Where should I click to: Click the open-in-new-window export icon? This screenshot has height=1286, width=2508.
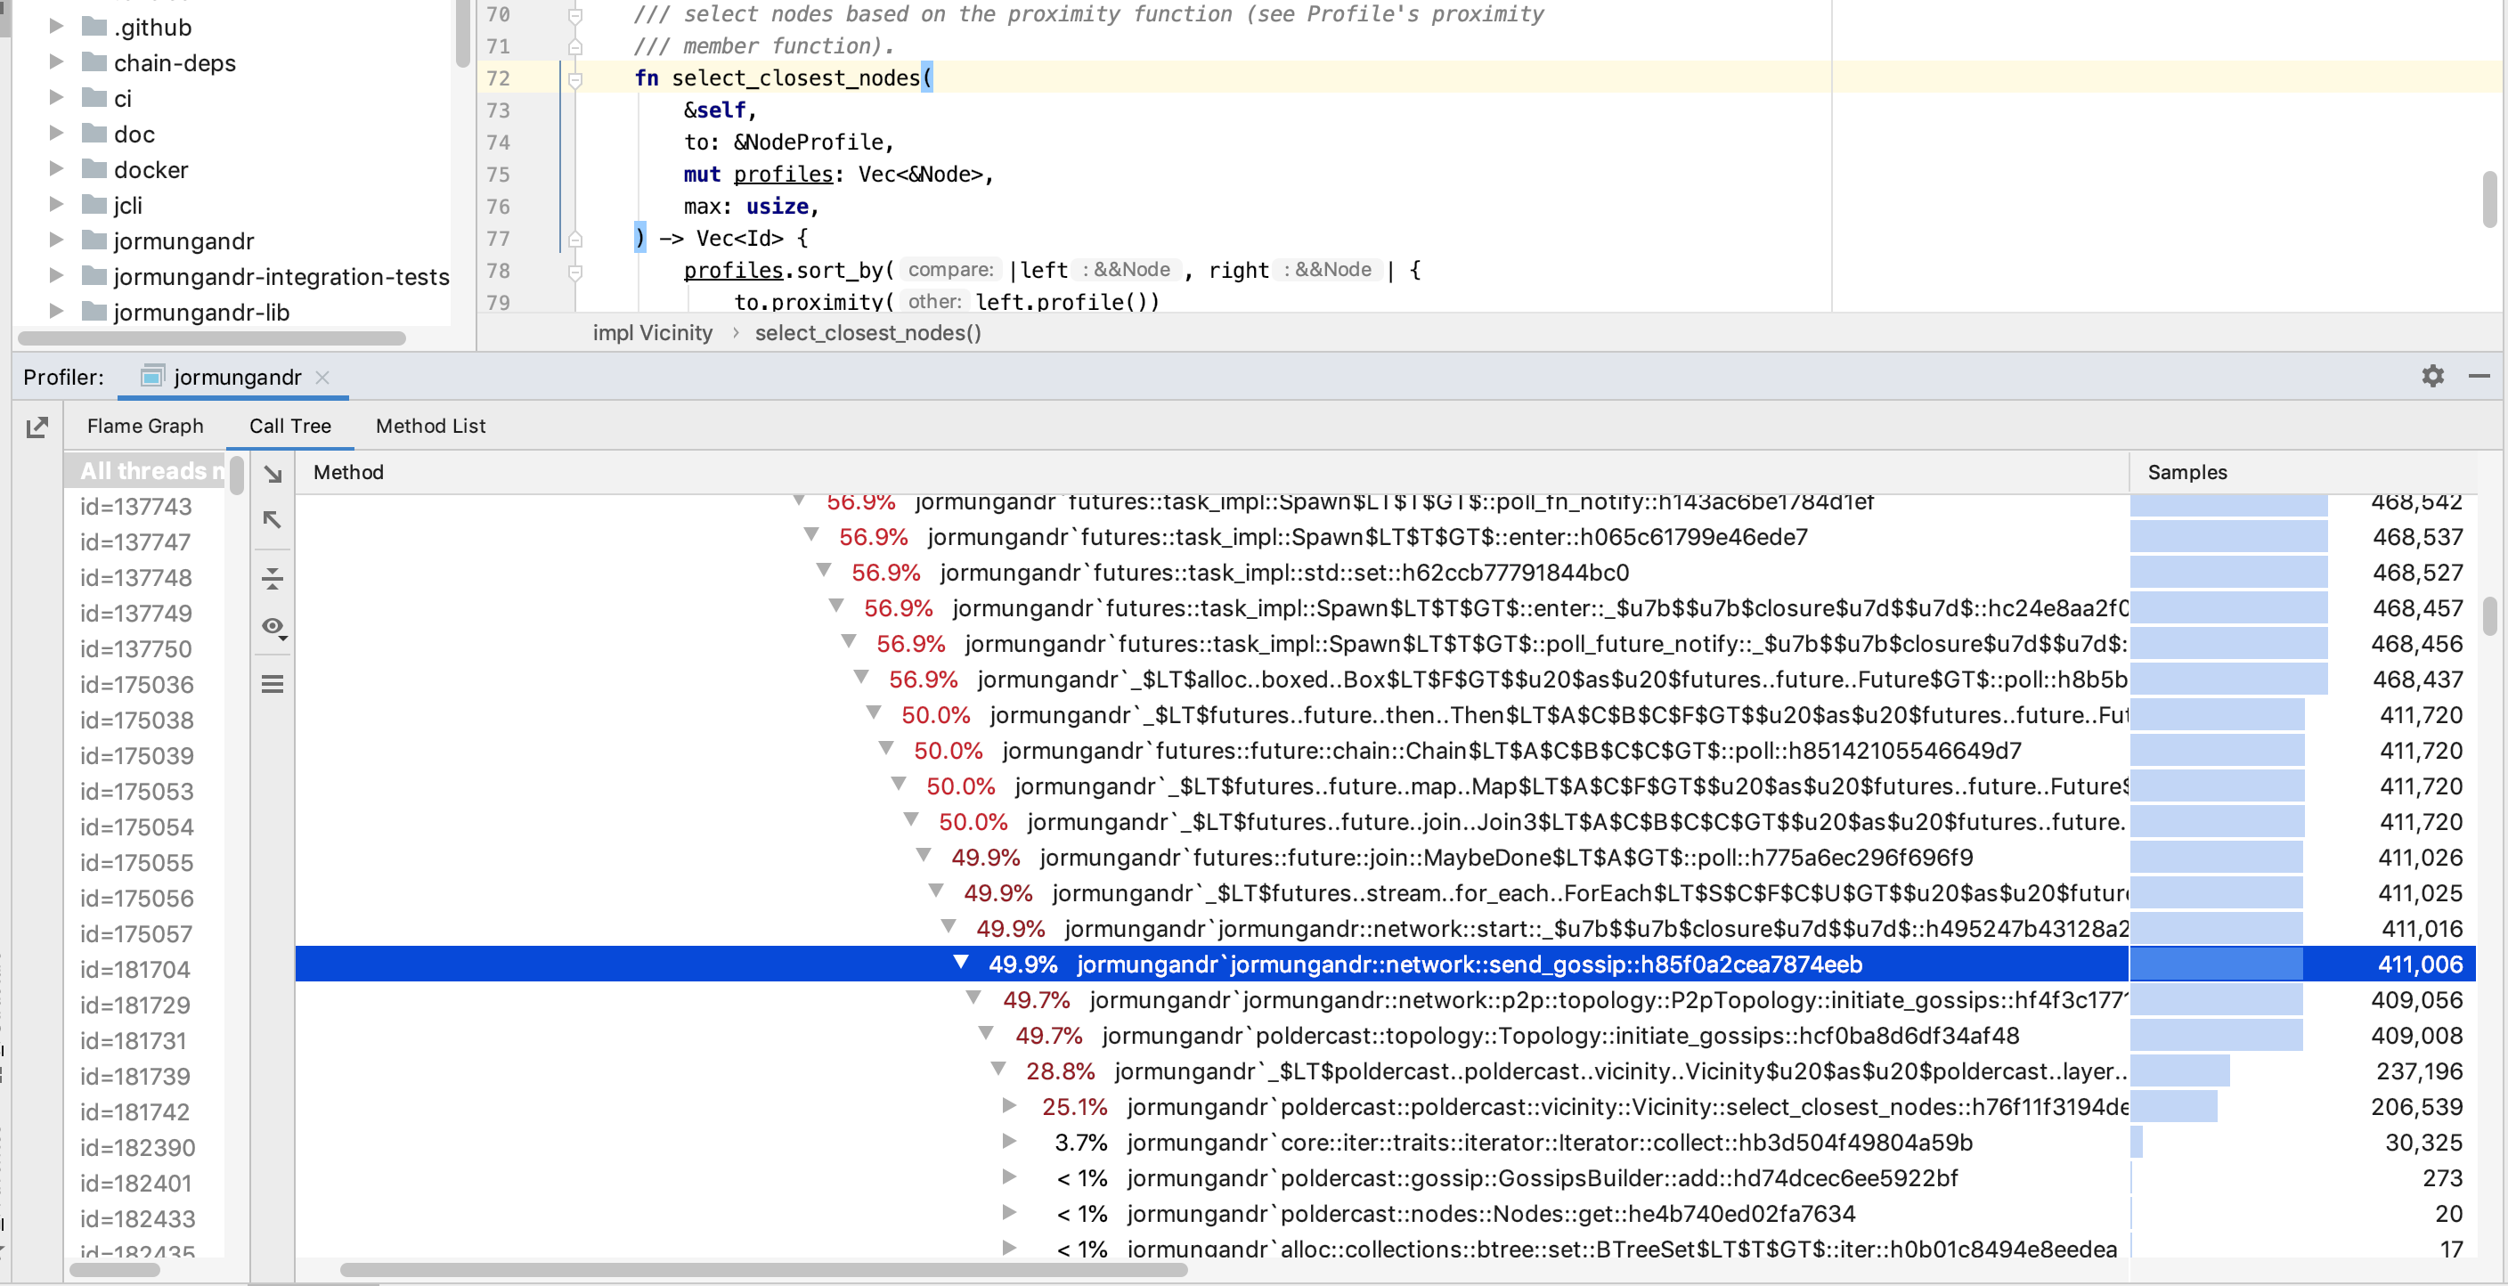pyautogui.click(x=37, y=427)
